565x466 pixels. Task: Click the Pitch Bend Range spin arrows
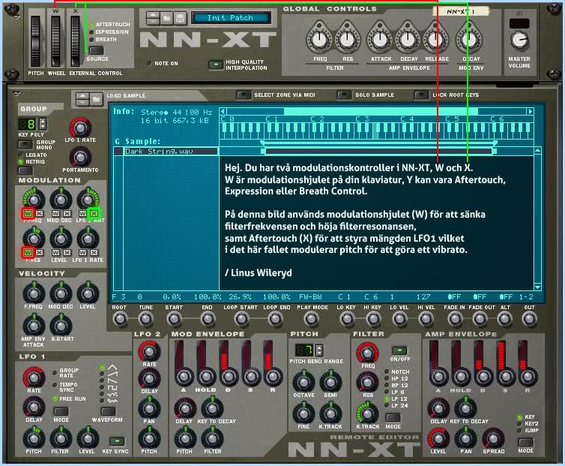tap(319, 350)
